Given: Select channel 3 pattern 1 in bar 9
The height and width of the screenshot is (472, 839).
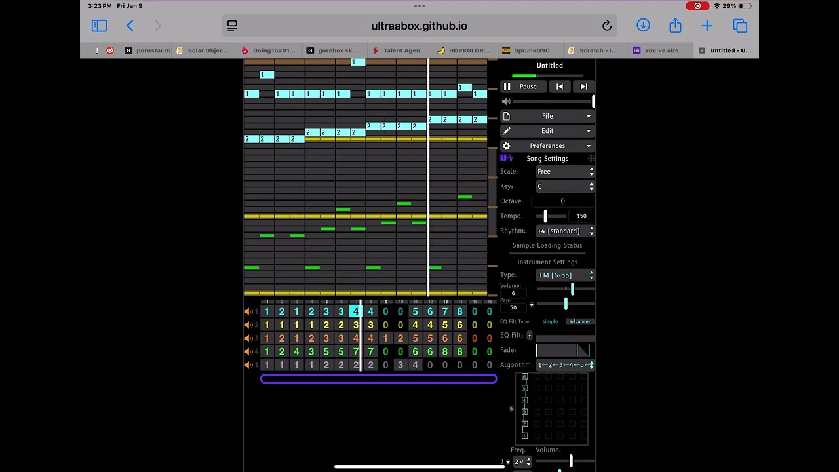Looking at the screenshot, I should point(385,338).
